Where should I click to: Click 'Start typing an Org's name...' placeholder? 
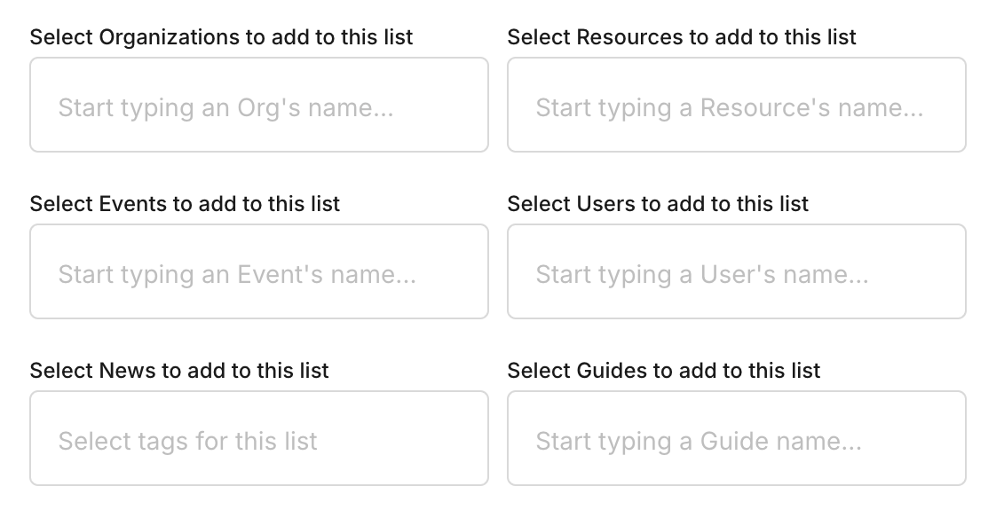click(226, 108)
